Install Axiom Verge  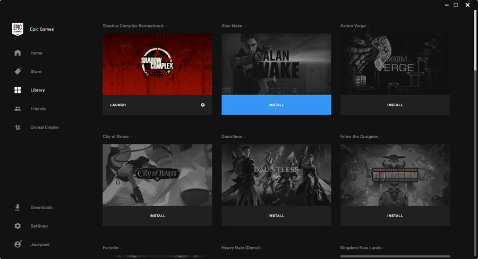coord(395,105)
